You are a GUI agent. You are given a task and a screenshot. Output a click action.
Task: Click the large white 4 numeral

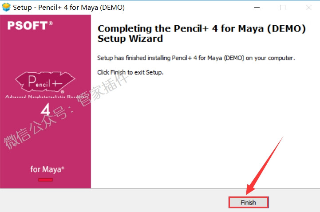tap(45, 110)
